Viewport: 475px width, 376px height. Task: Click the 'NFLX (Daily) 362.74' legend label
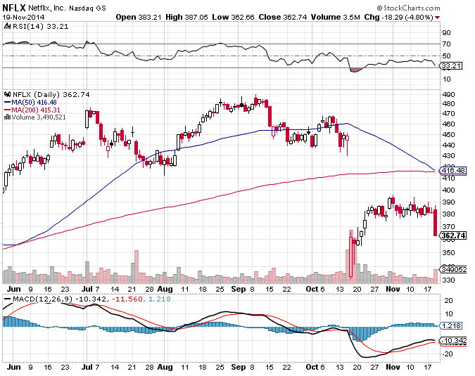tap(51, 95)
